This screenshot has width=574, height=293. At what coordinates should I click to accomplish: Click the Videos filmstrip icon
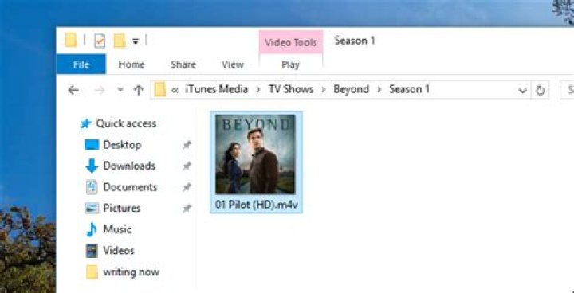(92, 251)
